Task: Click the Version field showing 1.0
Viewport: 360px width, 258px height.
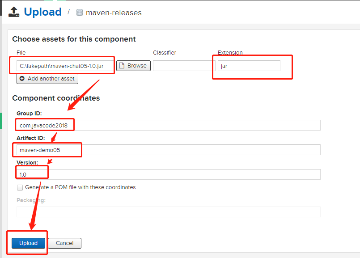Action: pos(168,174)
